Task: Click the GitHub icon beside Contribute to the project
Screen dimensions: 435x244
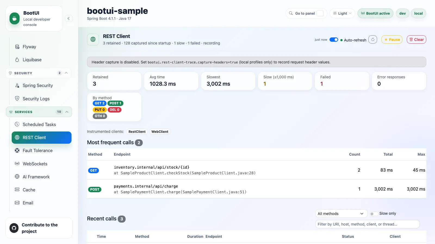Action: click(14, 228)
